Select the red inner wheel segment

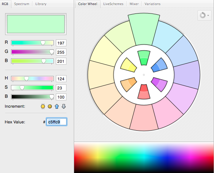[144, 92]
